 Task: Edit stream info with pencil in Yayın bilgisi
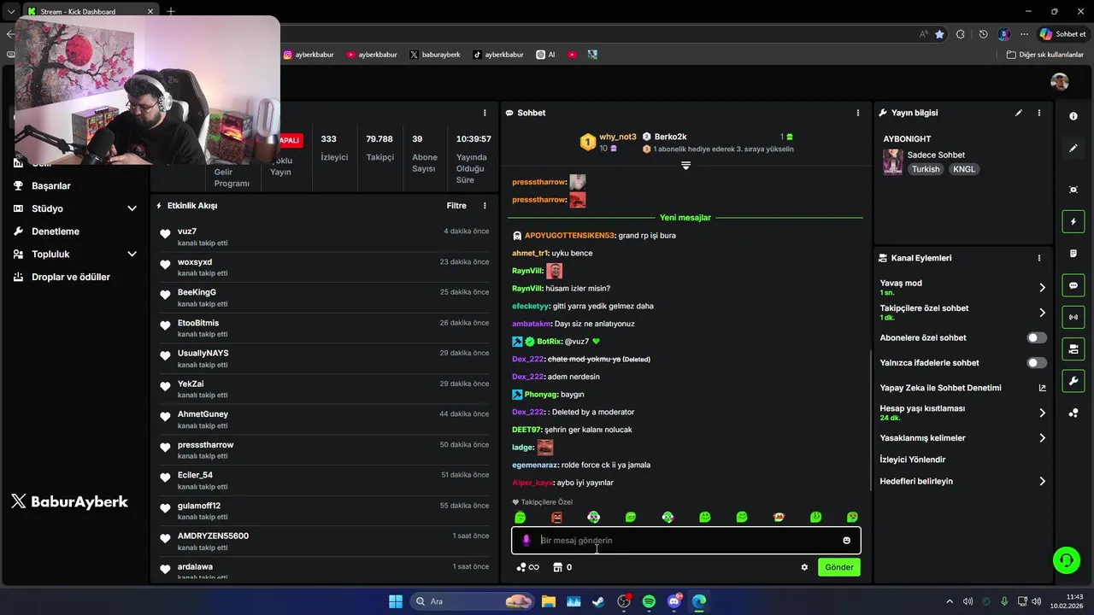click(x=1018, y=113)
